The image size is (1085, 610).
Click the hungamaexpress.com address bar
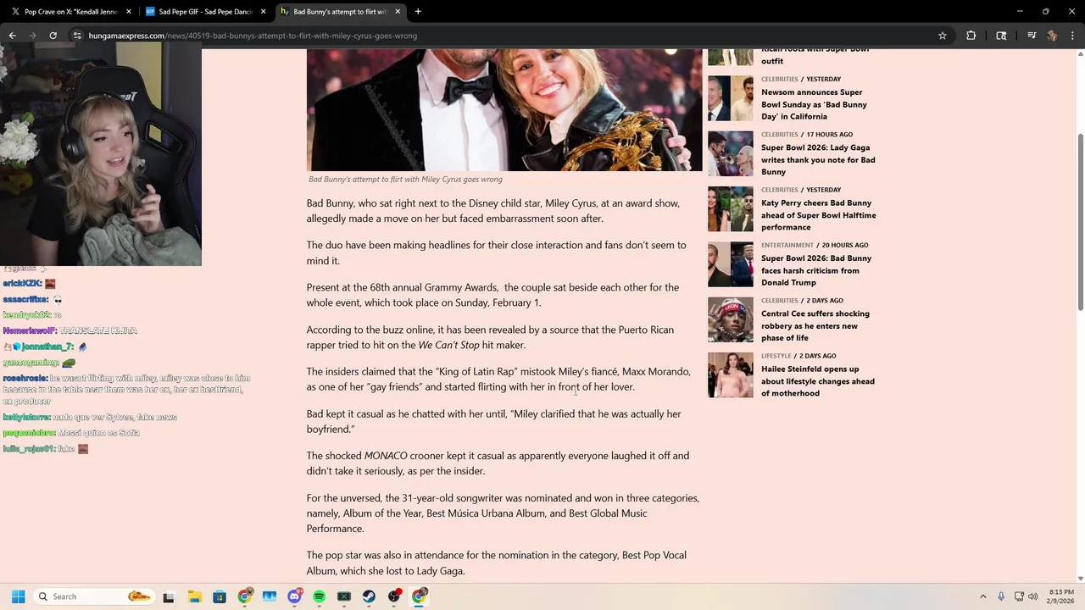(253, 36)
